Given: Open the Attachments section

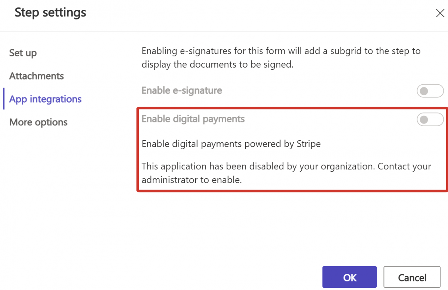Looking at the screenshot, I should (x=36, y=76).
